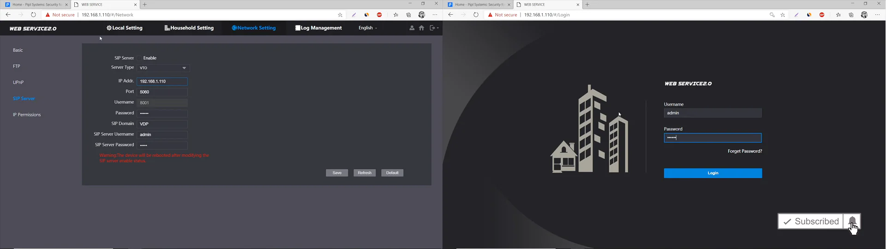The width and height of the screenshot is (886, 249).
Task: Click the orange swirl extension in left browser
Action: coord(366,15)
